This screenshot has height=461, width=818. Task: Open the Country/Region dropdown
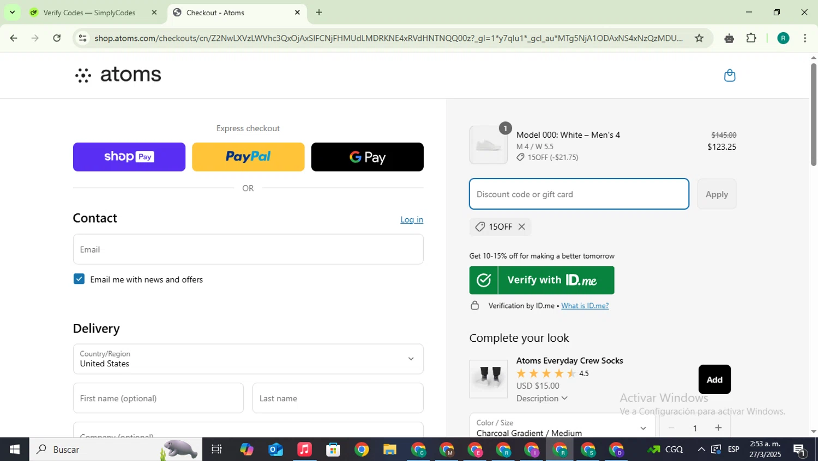[248, 359]
